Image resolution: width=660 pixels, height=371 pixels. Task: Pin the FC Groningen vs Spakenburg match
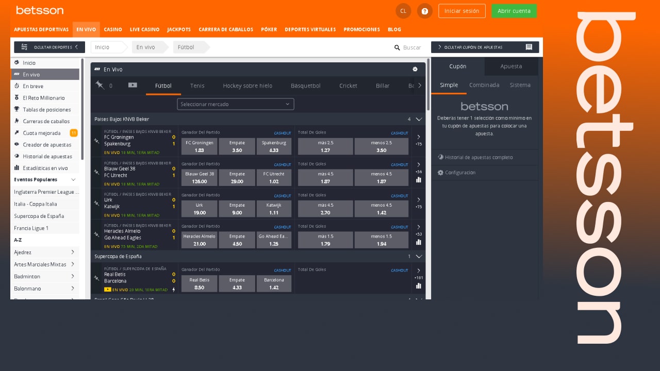[96, 141]
